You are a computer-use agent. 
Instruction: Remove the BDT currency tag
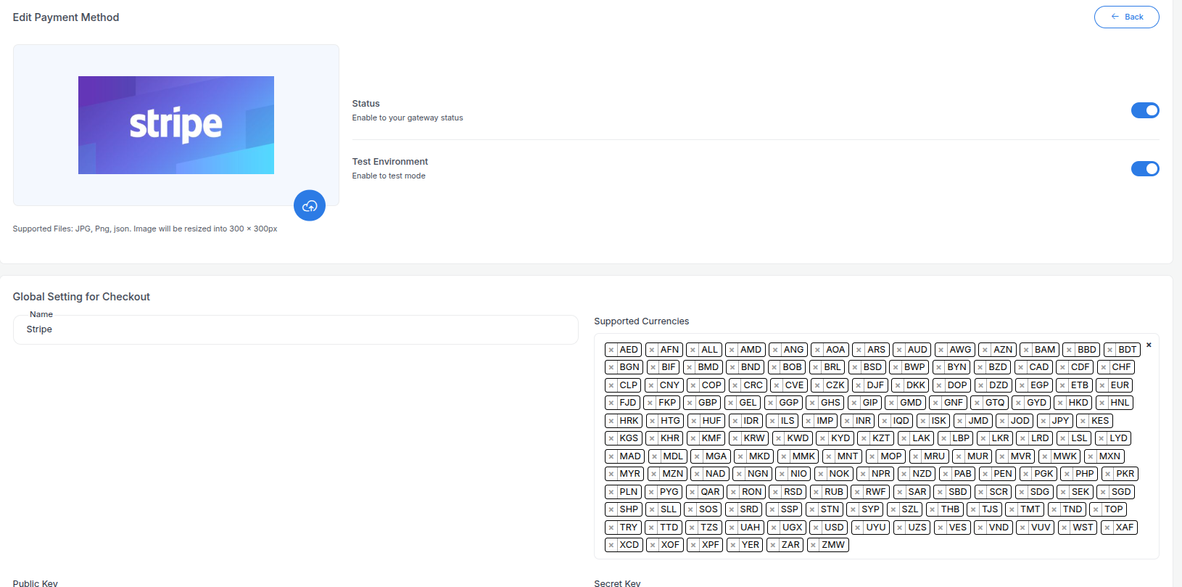1109,350
